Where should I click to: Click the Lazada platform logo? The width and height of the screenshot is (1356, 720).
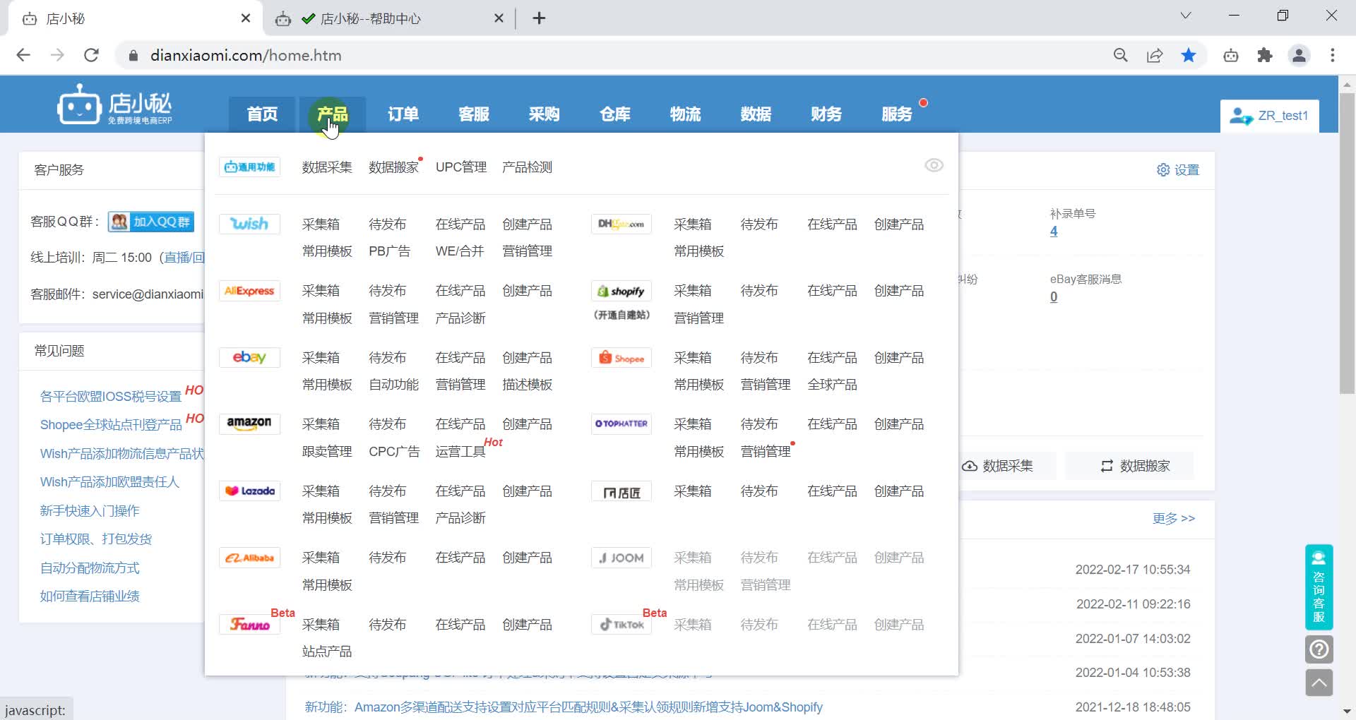[249, 491]
